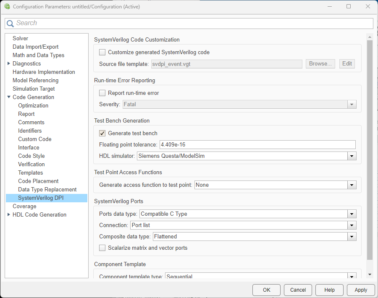Image resolution: width=378 pixels, height=298 pixels.
Task: Open Help for this dialog
Action: [x=329, y=290]
